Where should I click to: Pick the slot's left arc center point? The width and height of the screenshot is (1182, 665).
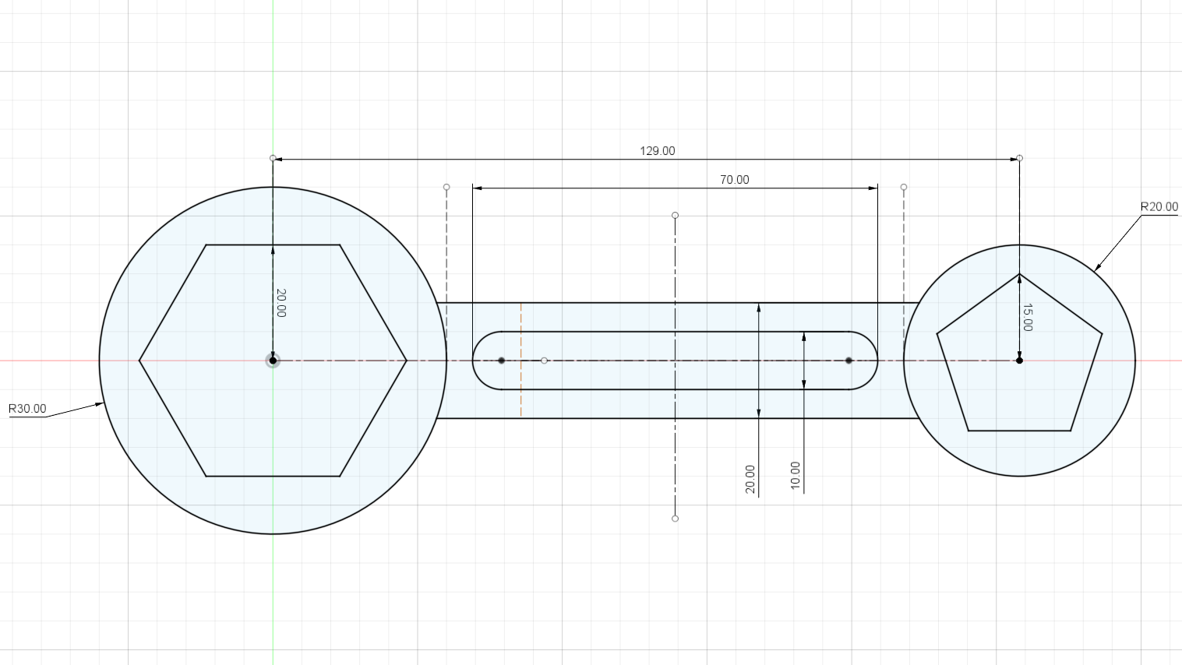click(x=501, y=361)
